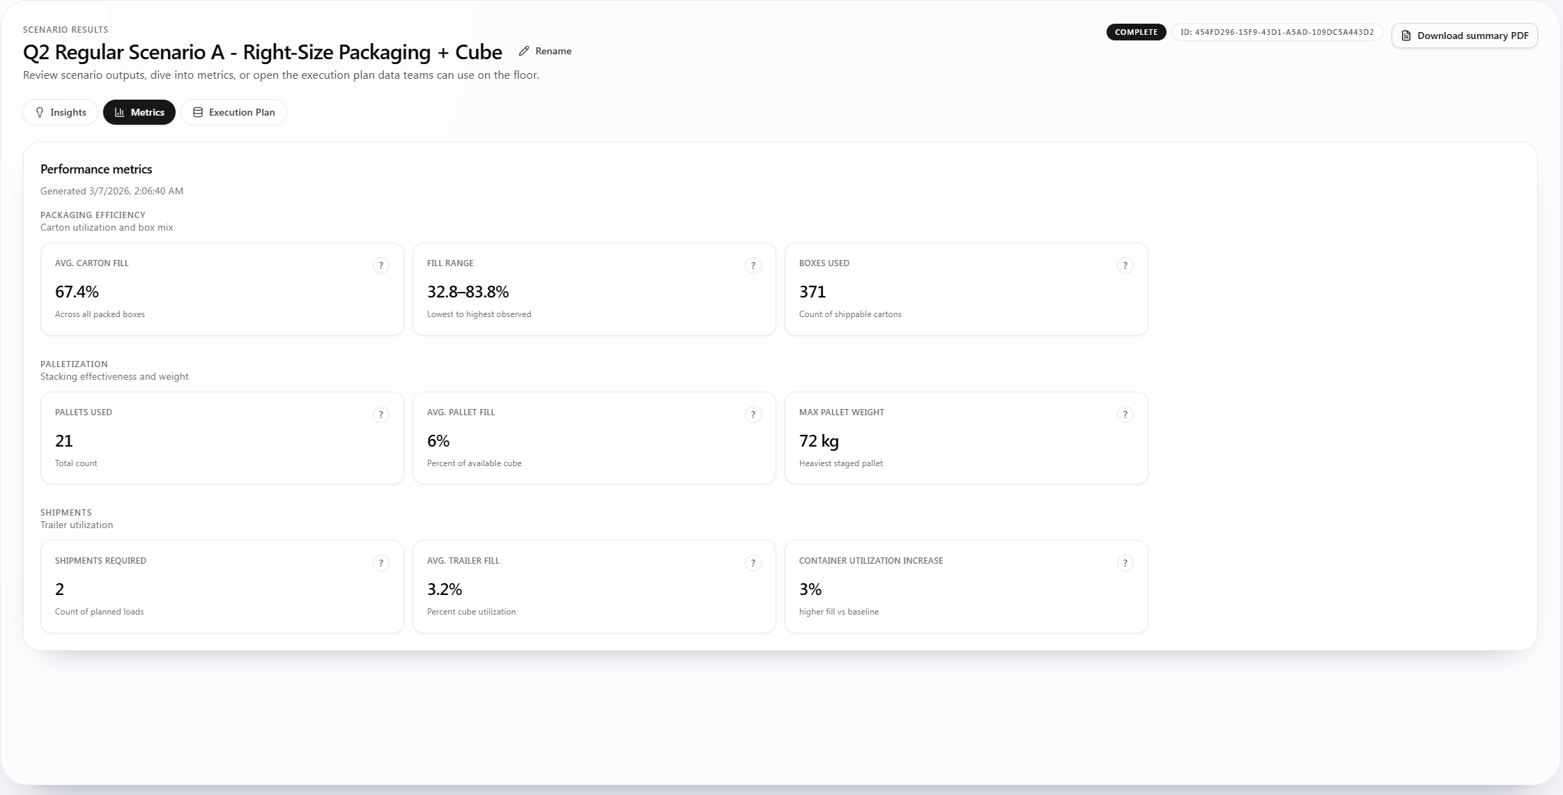The height and width of the screenshot is (795, 1563).
Task: Click Download summary PDF button
Action: [x=1464, y=36]
